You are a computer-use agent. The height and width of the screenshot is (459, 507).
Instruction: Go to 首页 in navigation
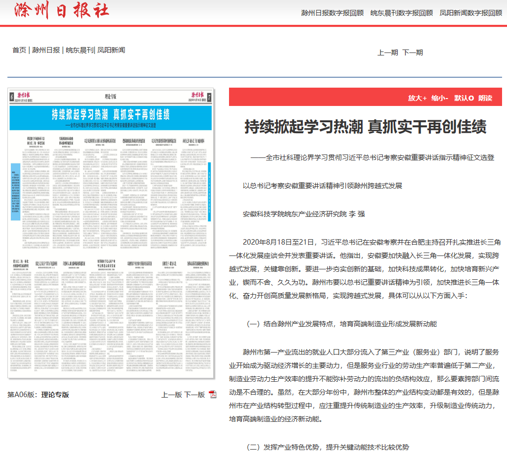19,50
